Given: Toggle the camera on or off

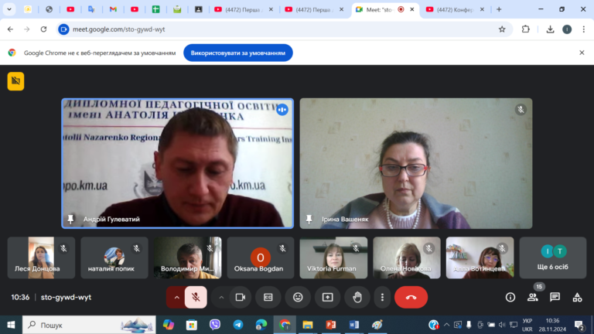Looking at the screenshot, I should 241,297.
